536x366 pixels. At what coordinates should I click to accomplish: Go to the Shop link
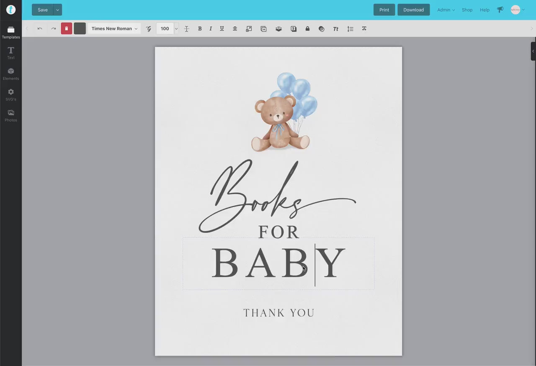(467, 10)
